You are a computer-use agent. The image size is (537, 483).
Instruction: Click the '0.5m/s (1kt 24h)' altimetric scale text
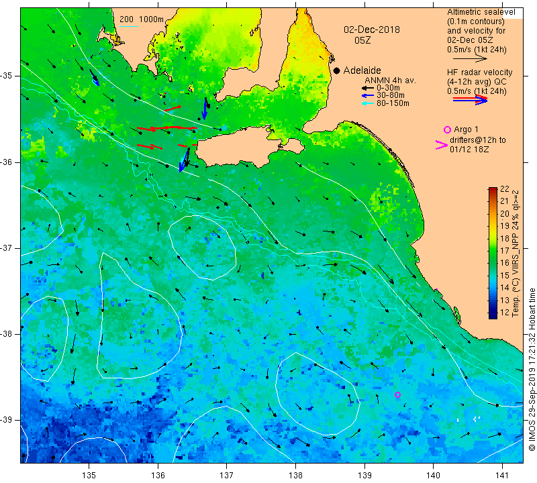click(x=477, y=49)
